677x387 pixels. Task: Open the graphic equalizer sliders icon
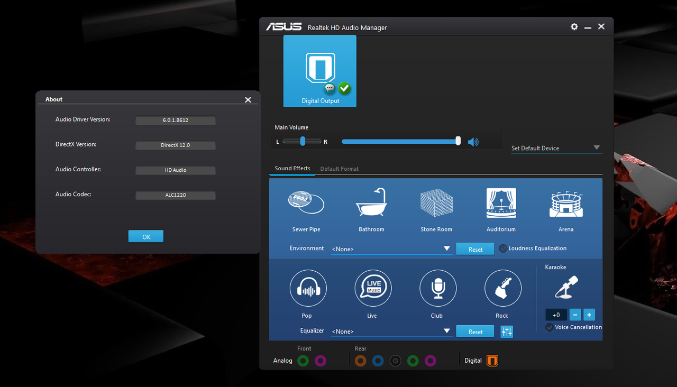(x=506, y=331)
